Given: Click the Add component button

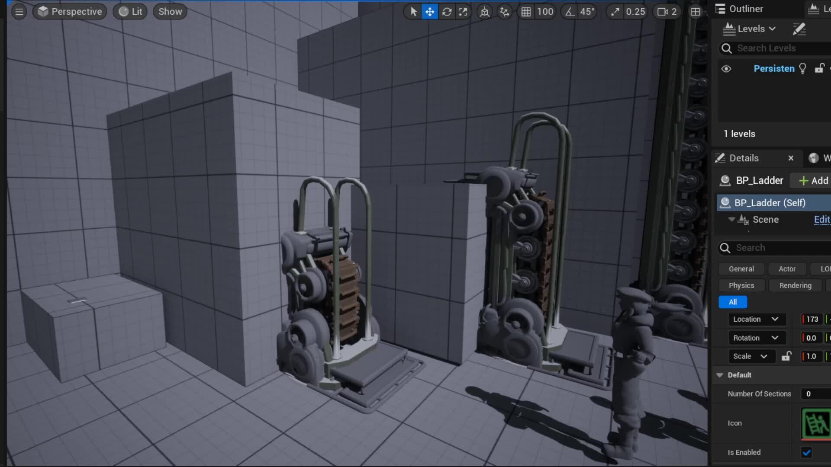Looking at the screenshot, I should [x=813, y=181].
